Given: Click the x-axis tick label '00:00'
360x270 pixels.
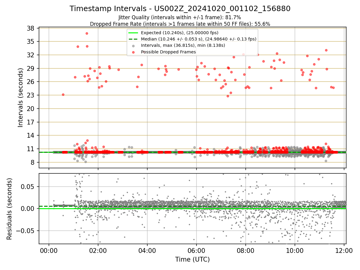Looking at the screenshot, I should (49, 251).
